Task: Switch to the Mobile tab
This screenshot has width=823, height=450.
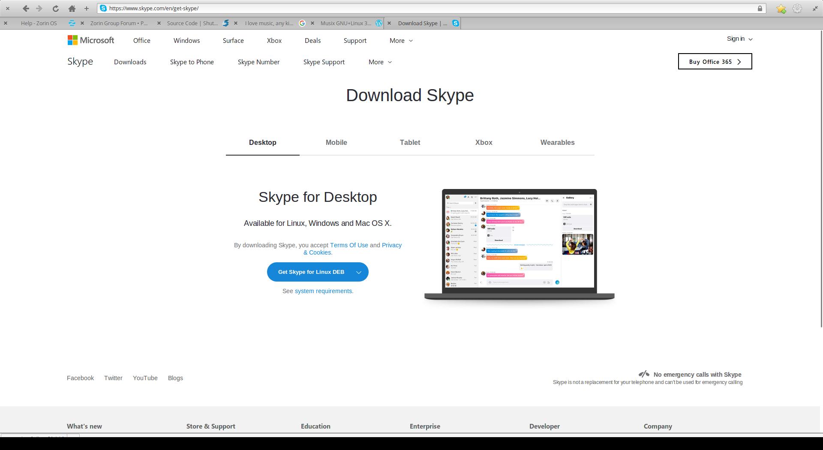Action: (336, 142)
